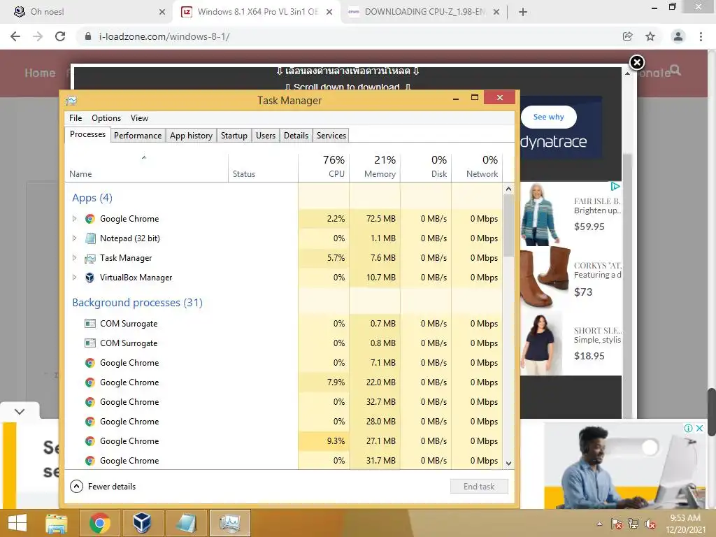Sort by Network column header

(x=477, y=166)
